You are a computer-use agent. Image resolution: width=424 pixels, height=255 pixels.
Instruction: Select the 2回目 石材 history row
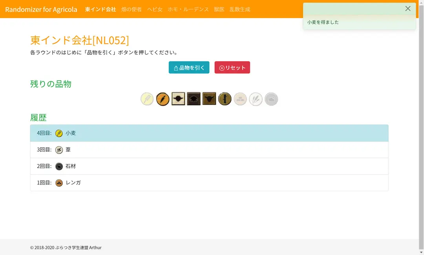(209, 166)
